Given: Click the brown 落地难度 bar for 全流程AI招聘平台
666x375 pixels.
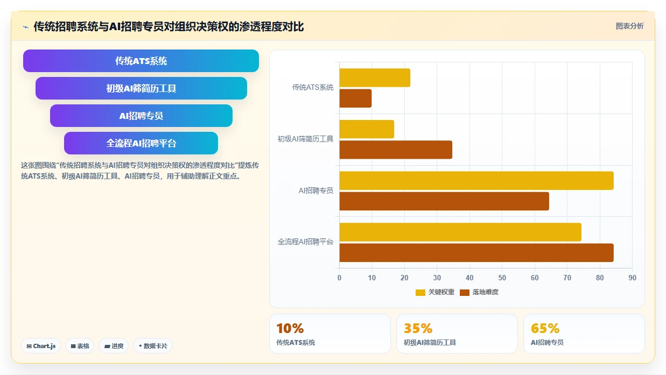Looking at the screenshot, I should click(x=476, y=253).
